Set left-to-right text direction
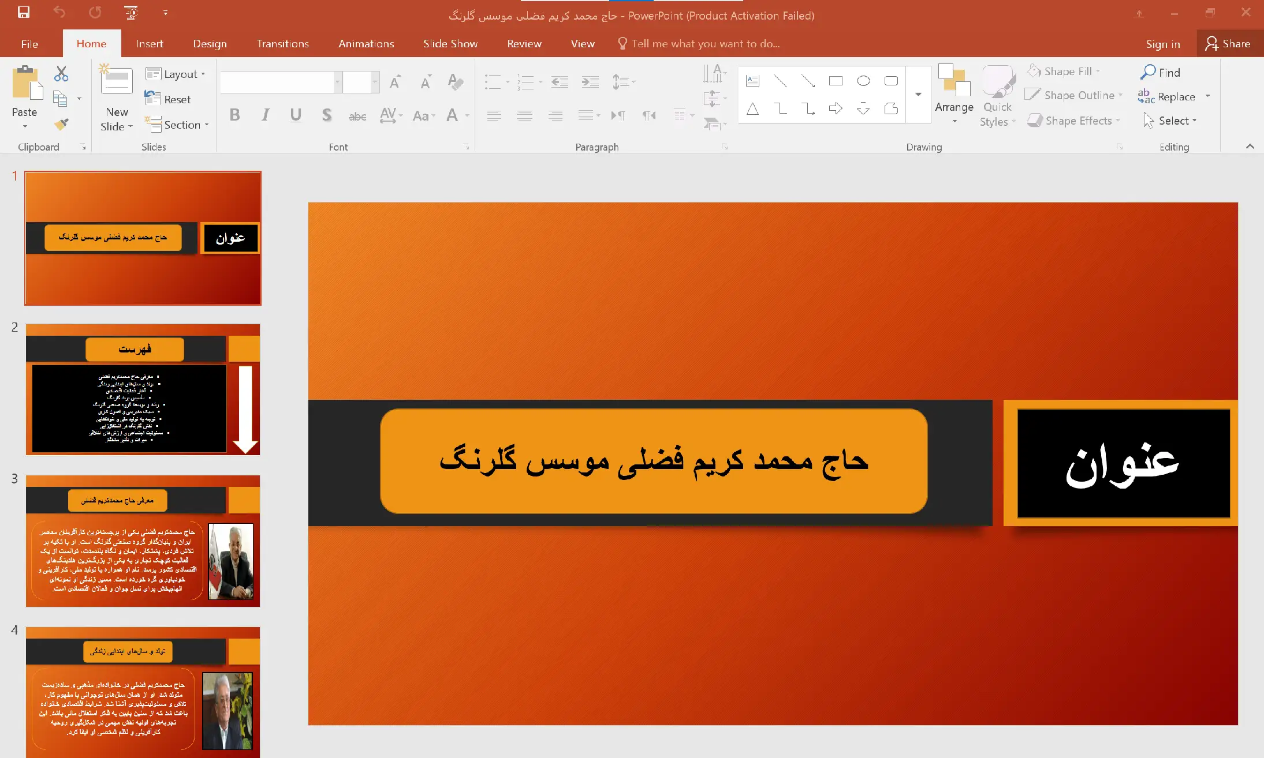 [x=618, y=115]
